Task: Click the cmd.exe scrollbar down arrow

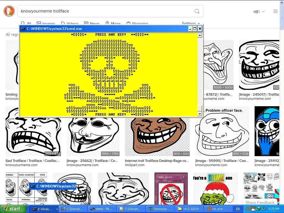Action: click(200, 114)
